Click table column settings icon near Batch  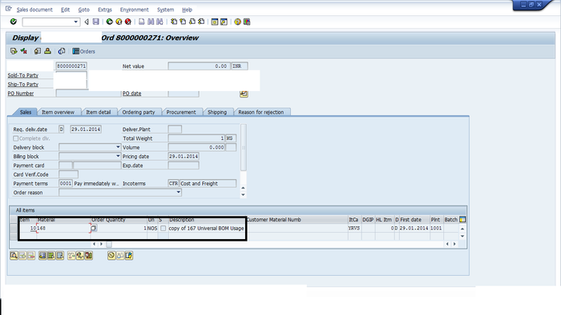coord(462,219)
